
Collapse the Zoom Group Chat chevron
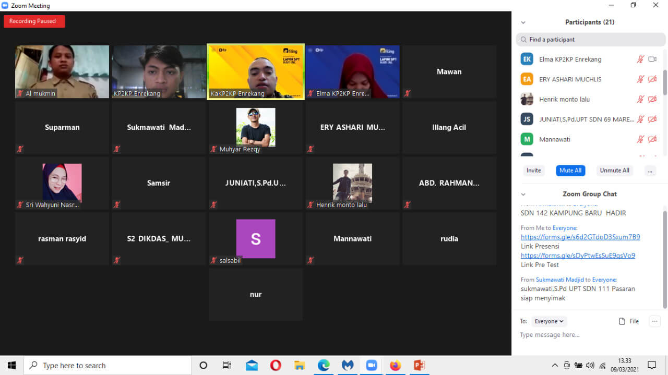[523, 194]
